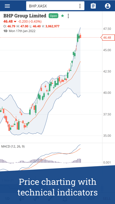This screenshot has width=115, height=204.
Task: Tap the green Open market status badge
Action: pos(53,16)
